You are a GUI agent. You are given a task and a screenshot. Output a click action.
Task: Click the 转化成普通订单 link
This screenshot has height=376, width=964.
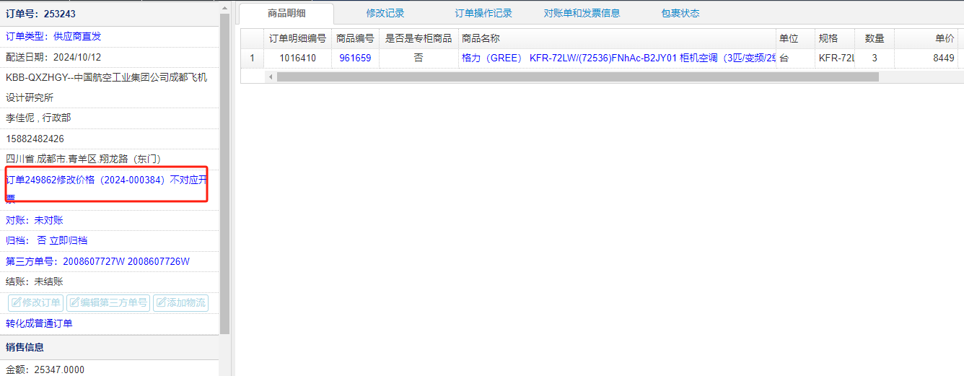tap(39, 323)
